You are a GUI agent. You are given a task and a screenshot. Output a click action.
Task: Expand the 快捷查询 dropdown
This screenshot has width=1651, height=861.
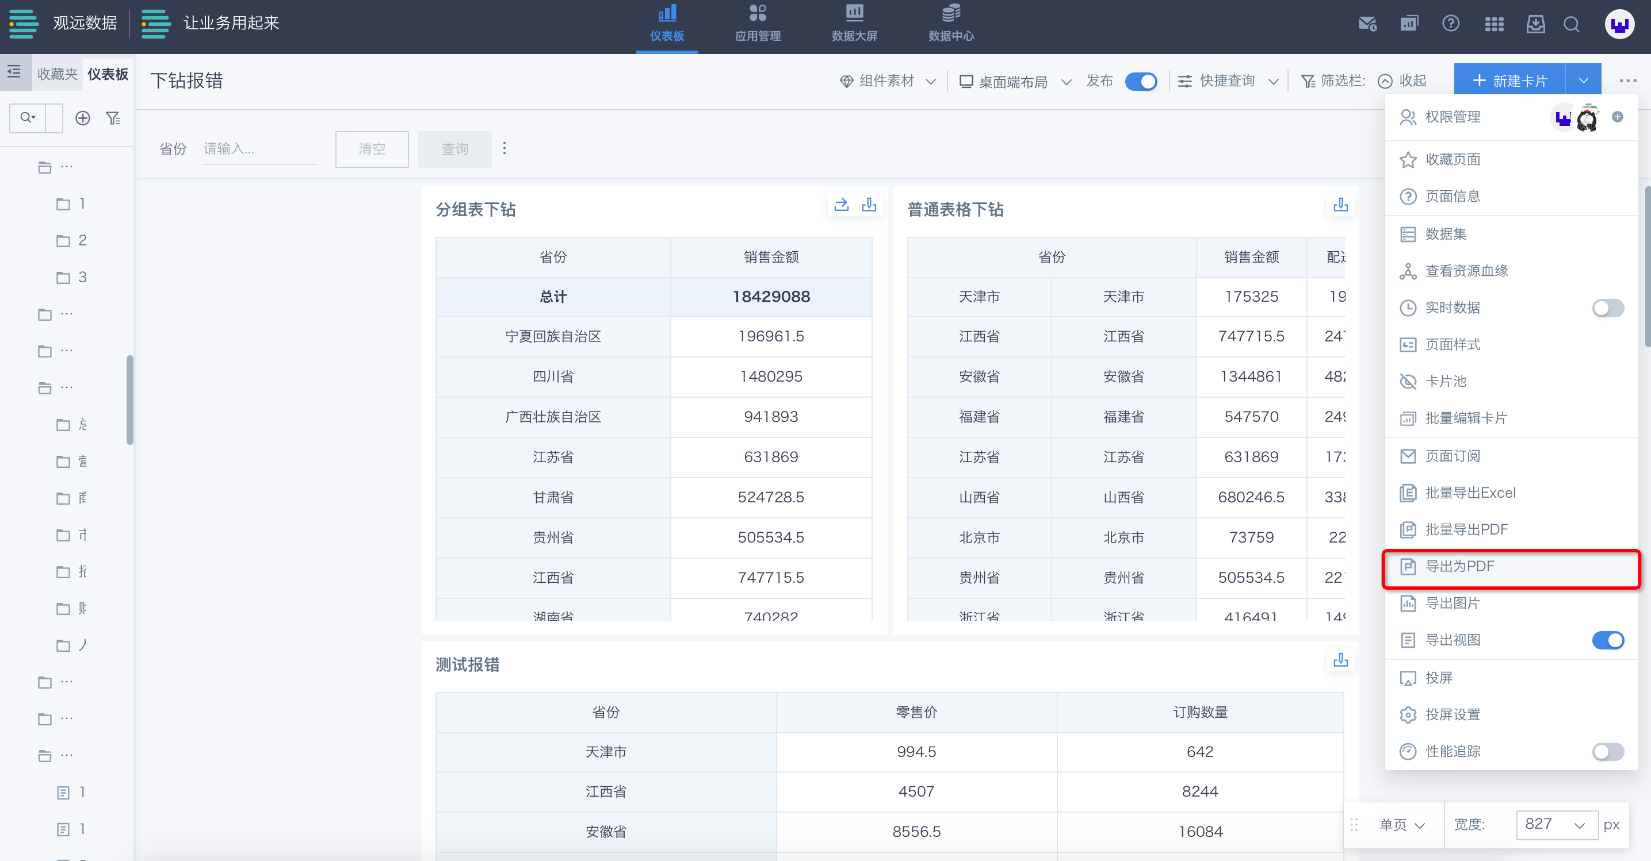[x=1229, y=81]
